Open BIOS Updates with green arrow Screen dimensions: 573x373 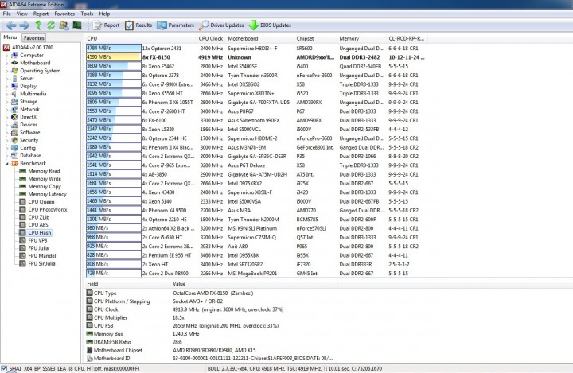[x=270, y=25]
